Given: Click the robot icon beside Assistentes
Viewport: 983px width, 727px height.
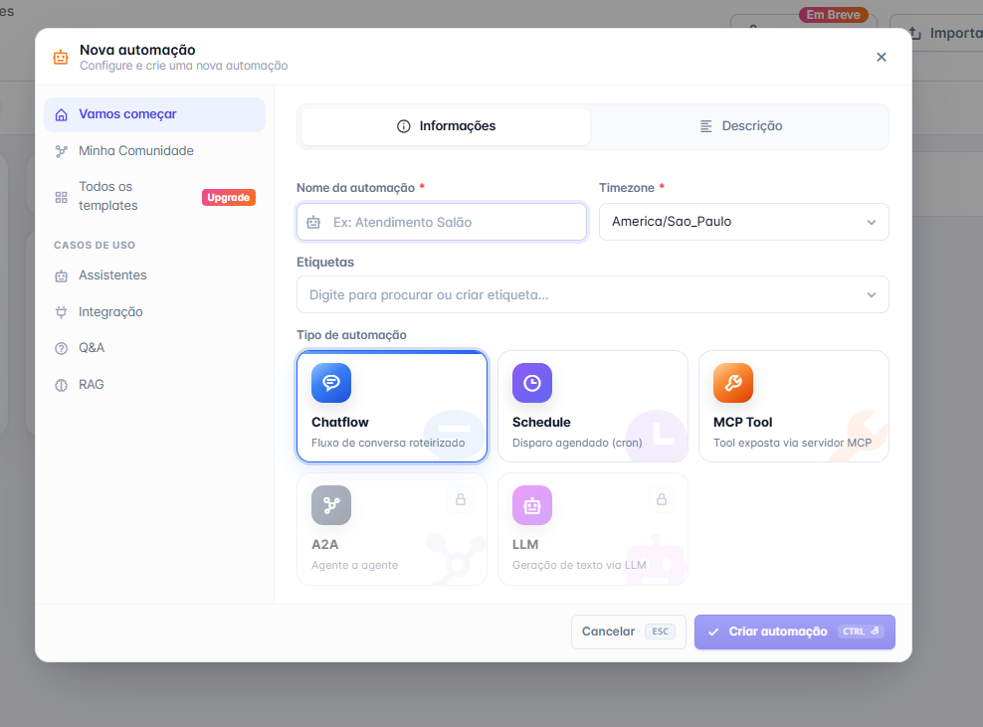Looking at the screenshot, I should (62, 275).
